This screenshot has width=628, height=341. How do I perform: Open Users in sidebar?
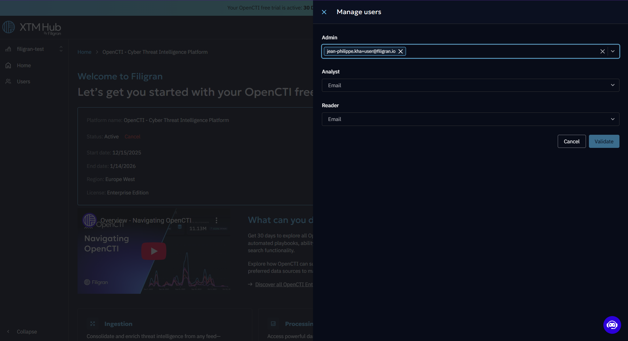click(23, 82)
